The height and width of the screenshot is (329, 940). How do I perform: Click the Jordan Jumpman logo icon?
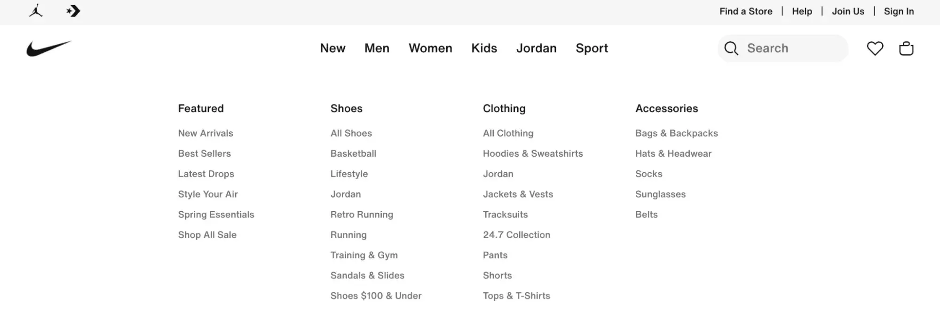coord(36,11)
